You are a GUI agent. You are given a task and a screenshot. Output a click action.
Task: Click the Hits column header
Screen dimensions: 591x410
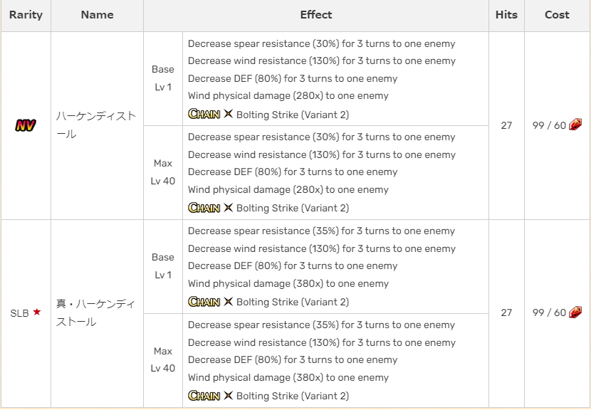(506, 15)
